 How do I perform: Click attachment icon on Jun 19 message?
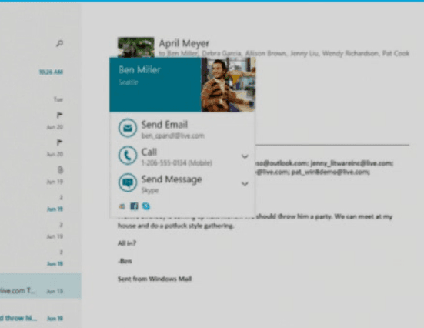coord(60,169)
